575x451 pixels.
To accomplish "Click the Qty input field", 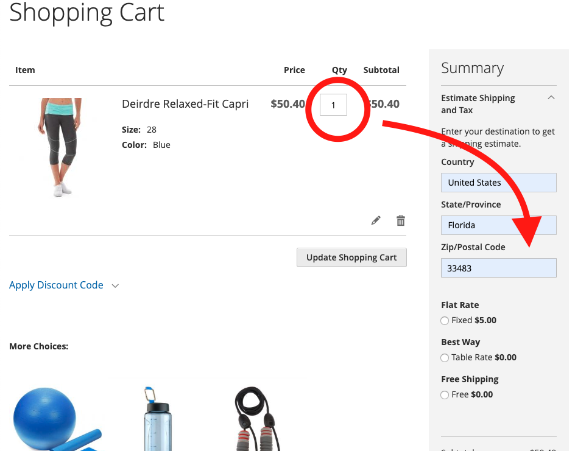I will [x=333, y=105].
